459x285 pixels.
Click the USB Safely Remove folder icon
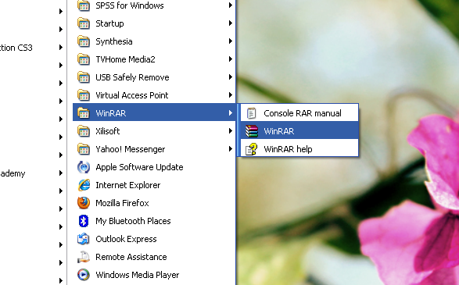(x=84, y=77)
